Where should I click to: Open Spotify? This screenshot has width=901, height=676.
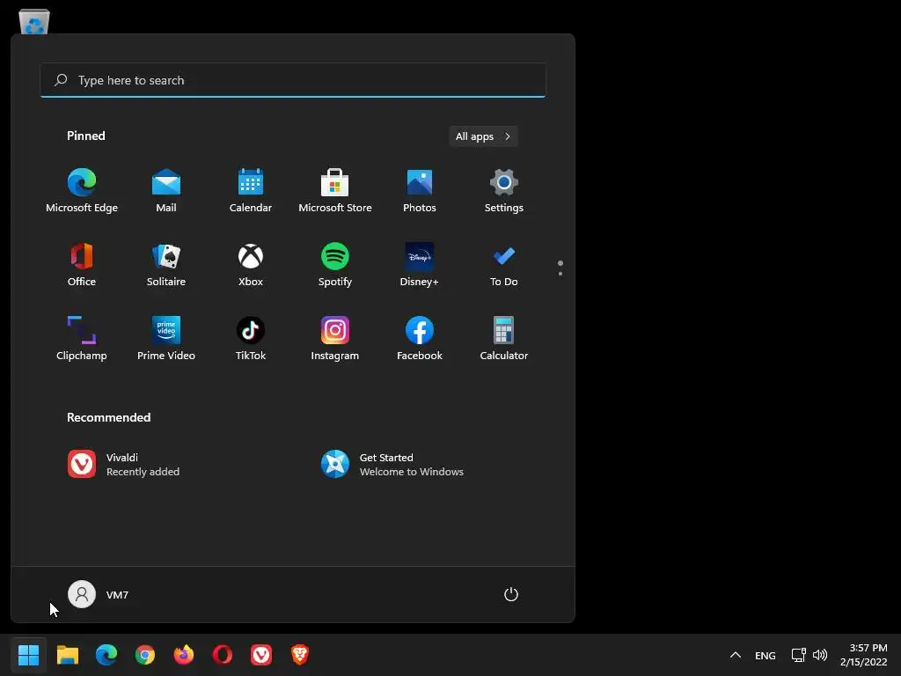point(335,265)
